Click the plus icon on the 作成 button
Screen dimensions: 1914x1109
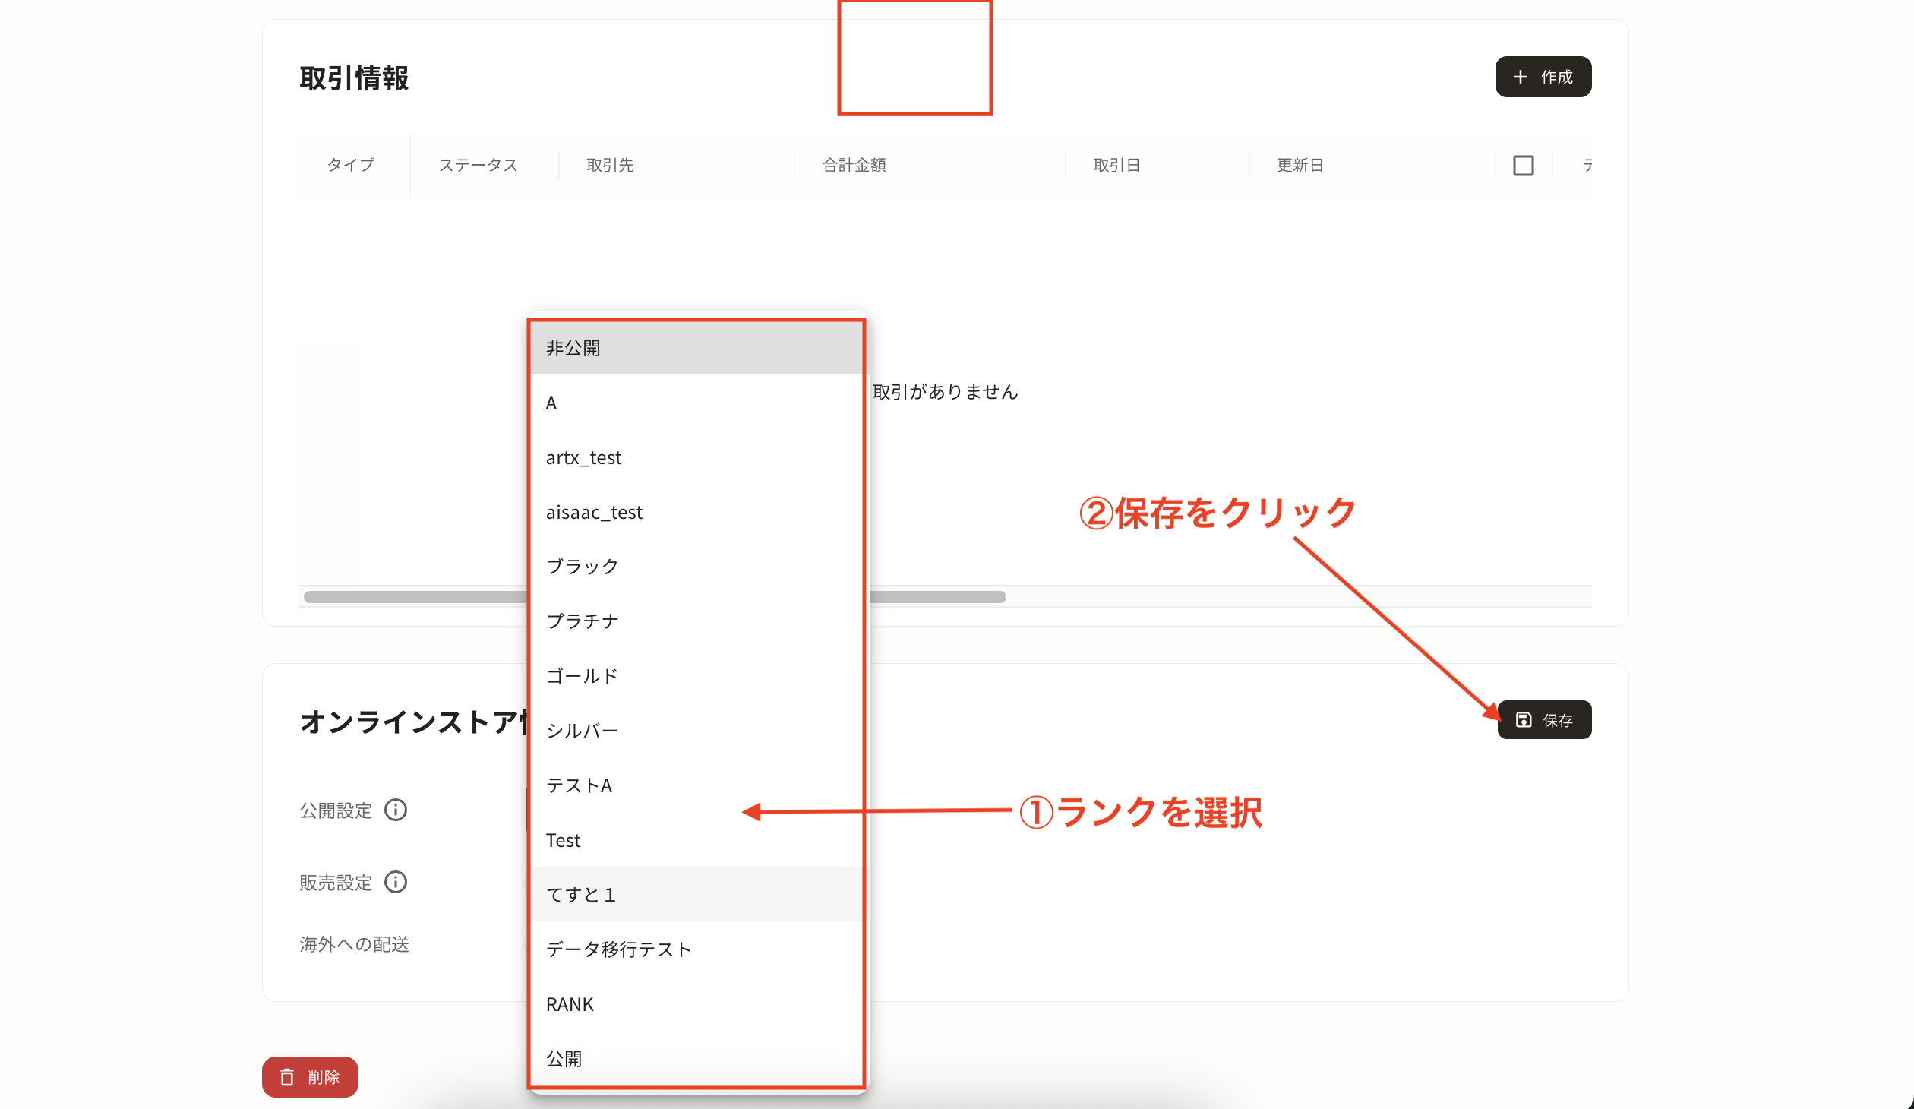pyautogui.click(x=1521, y=77)
